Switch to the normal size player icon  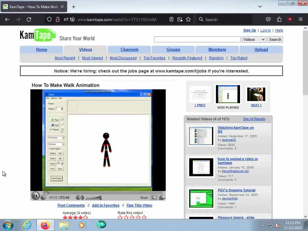coord(154,198)
